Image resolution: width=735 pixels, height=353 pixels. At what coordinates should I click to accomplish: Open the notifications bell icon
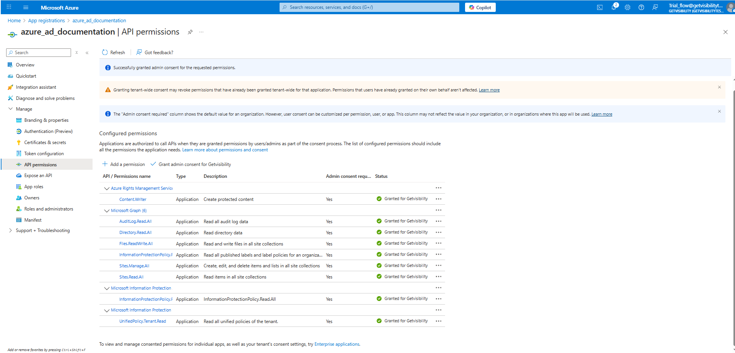click(x=614, y=7)
